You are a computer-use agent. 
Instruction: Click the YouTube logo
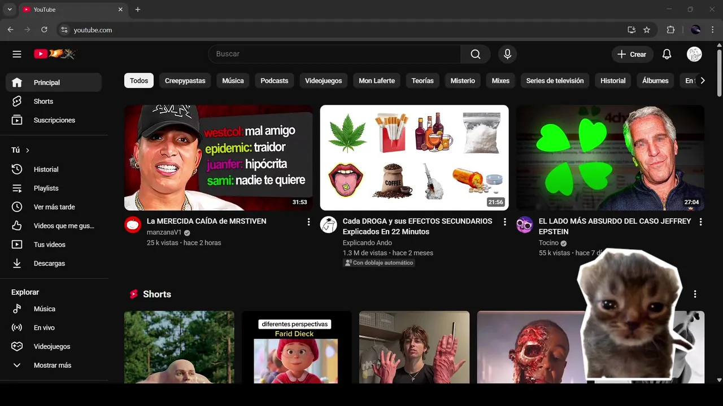coord(55,54)
